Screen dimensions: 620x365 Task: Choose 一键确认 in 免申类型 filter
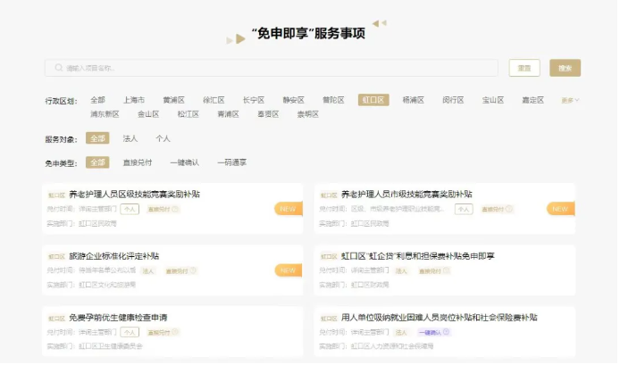coord(184,162)
